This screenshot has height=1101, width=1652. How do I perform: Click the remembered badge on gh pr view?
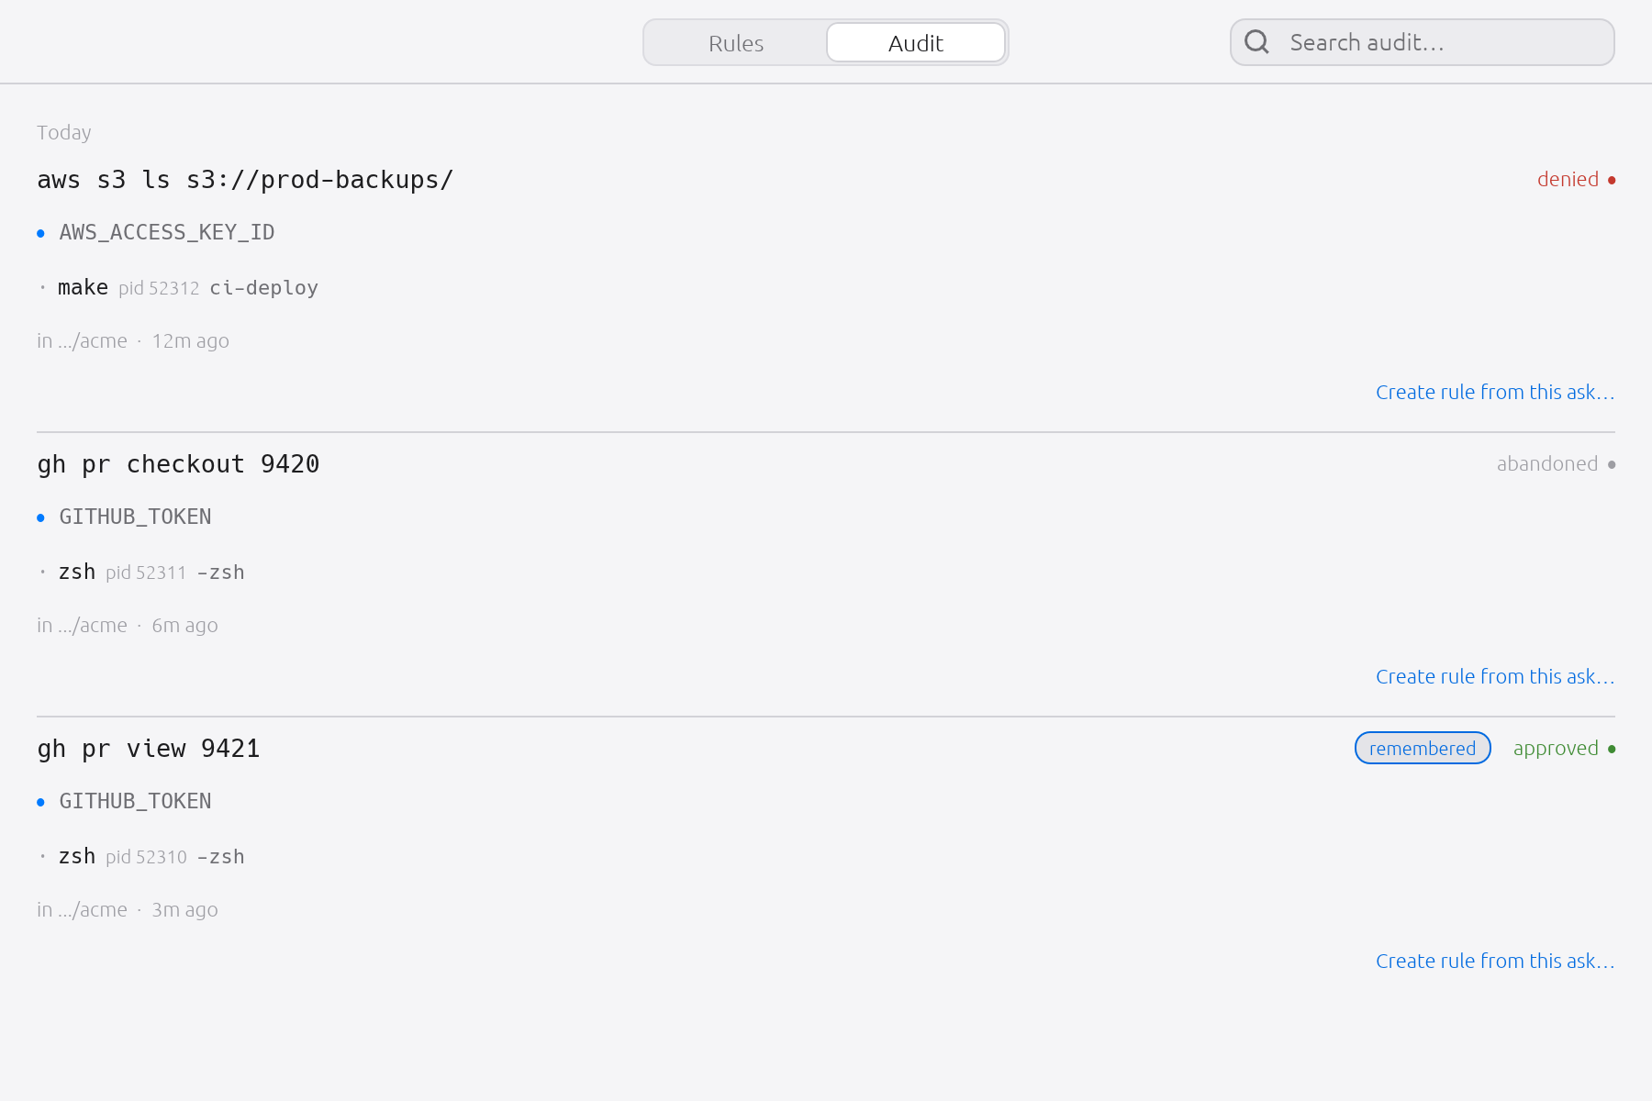pos(1423,748)
